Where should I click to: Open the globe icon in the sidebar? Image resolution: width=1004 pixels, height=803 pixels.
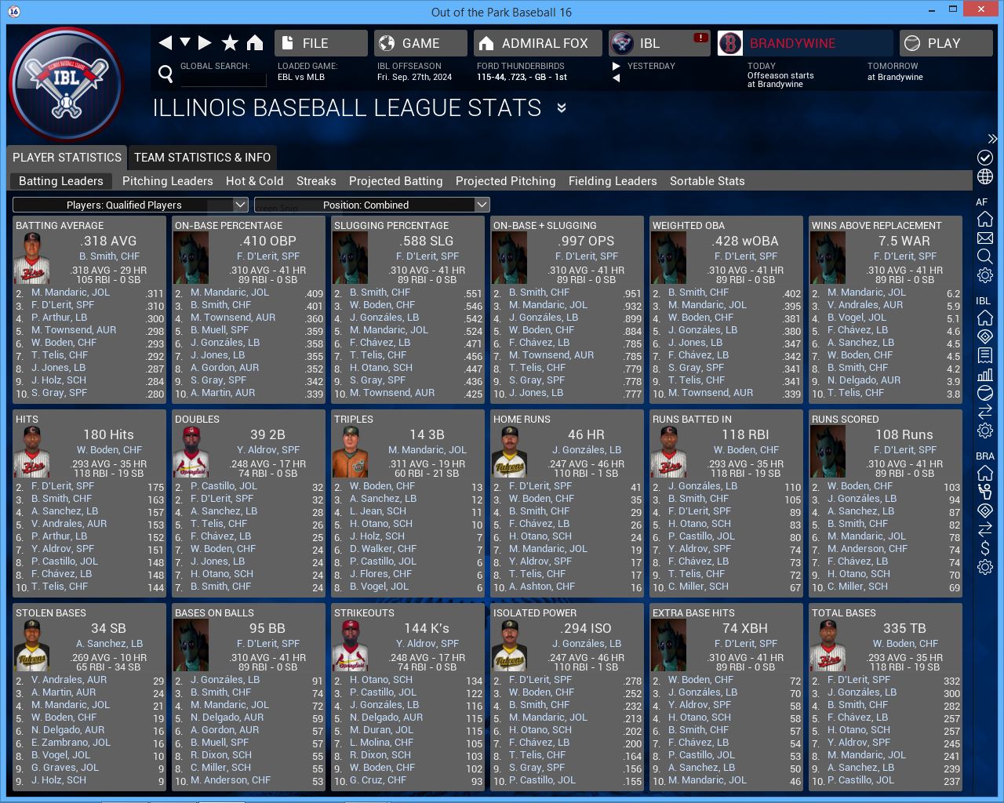[985, 177]
